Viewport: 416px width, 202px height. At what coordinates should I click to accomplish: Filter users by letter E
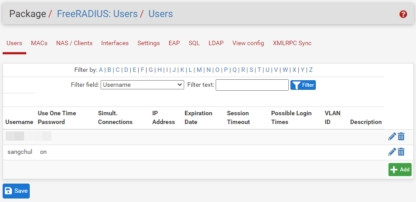click(134, 70)
